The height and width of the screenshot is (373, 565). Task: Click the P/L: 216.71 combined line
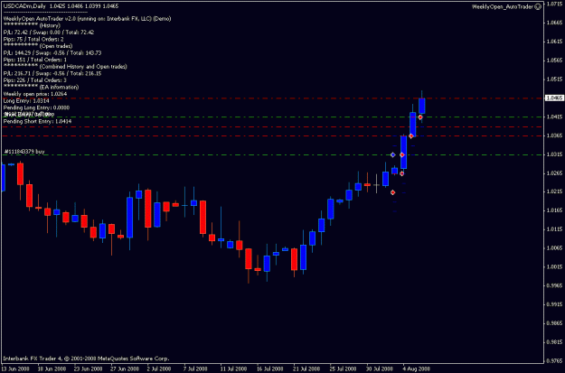click(52, 73)
